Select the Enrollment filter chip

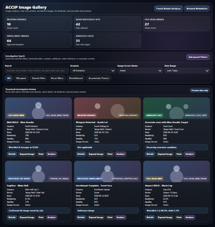[x=76, y=78]
